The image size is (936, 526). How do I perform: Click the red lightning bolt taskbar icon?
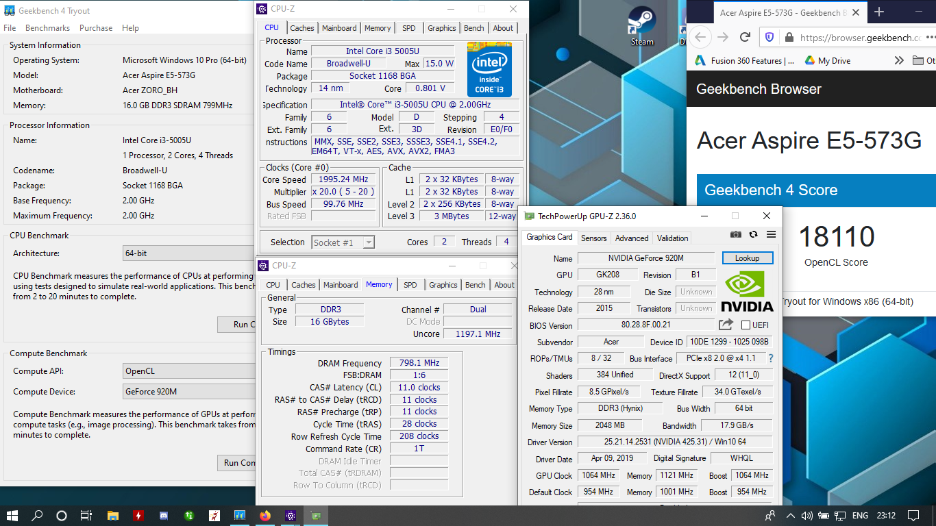click(138, 515)
